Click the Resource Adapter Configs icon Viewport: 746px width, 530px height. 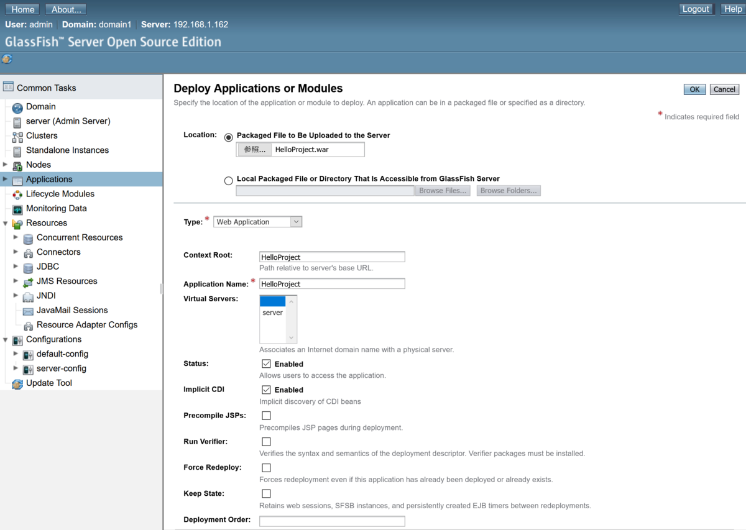pos(28,325)
